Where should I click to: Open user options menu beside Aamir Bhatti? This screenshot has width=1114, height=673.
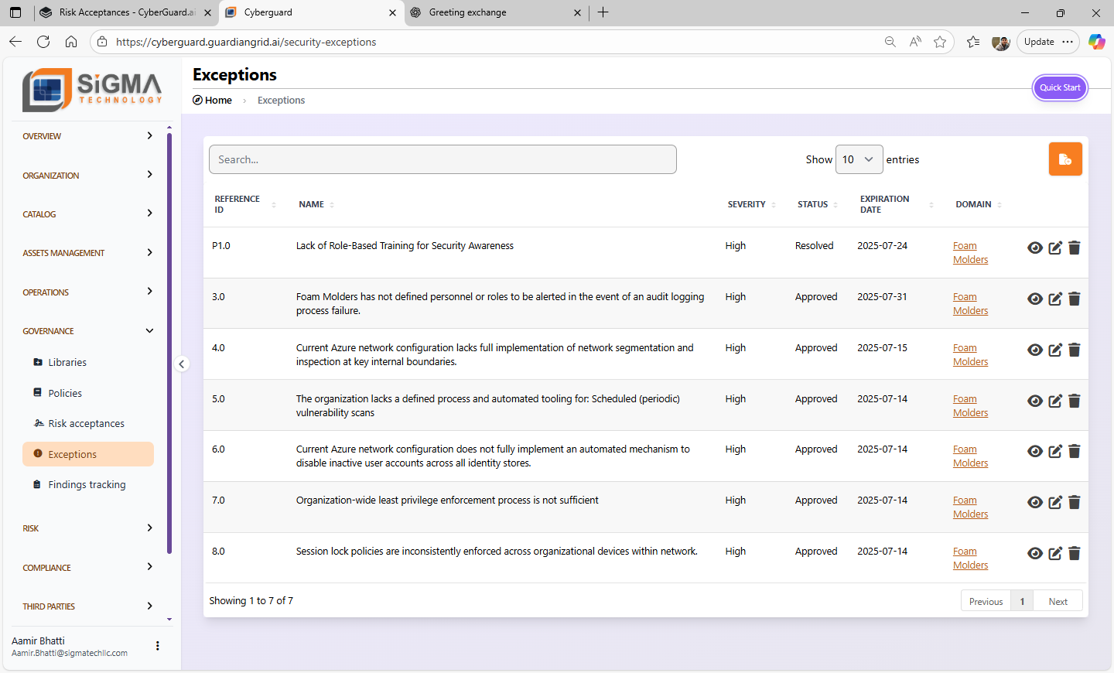[158, 646]
